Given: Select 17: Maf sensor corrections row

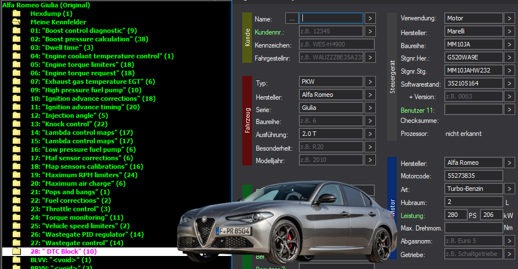Looking at the screenshot, I should pyautogui.click(x=82, y=158).
